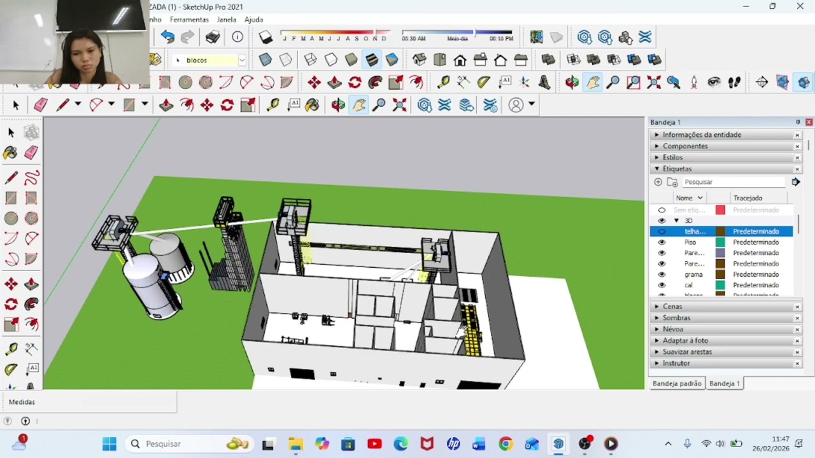Activate Zoom Extents tool in top toolbar
The height and width of the screenshot is (458, 815).
[x=653, y=82]
